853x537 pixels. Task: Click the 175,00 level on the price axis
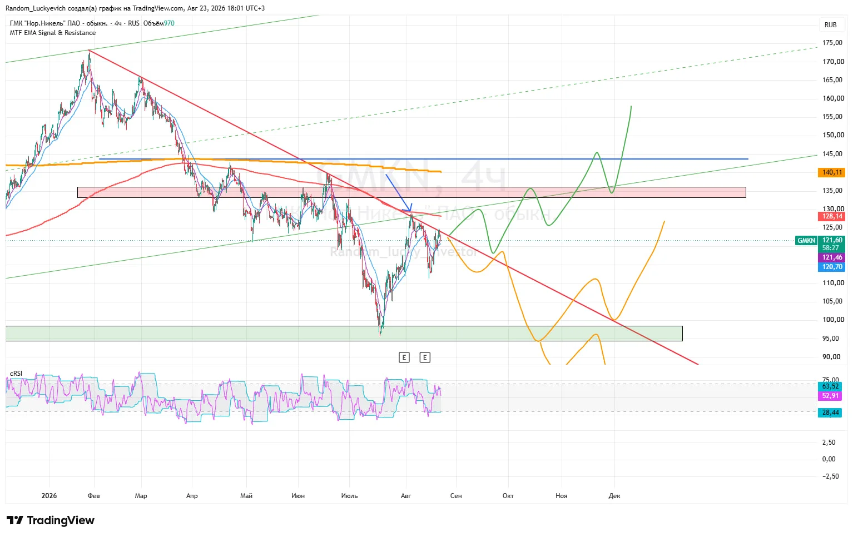(832, 43)
